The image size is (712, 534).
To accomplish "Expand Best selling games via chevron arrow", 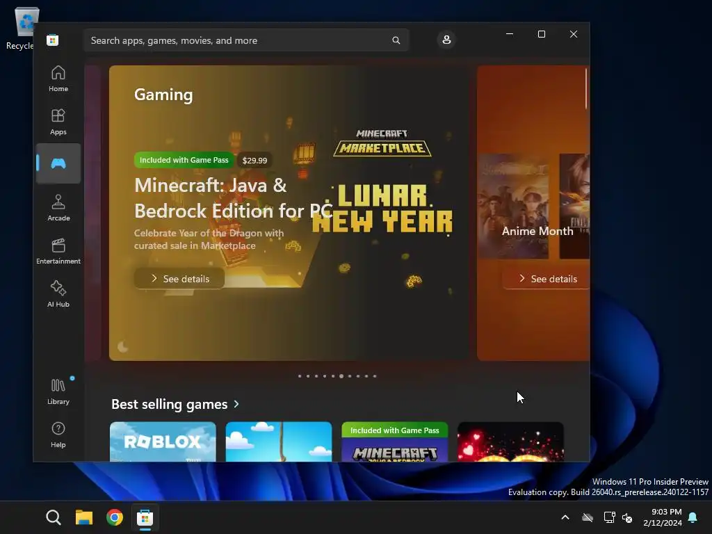I will pos(236,404).
